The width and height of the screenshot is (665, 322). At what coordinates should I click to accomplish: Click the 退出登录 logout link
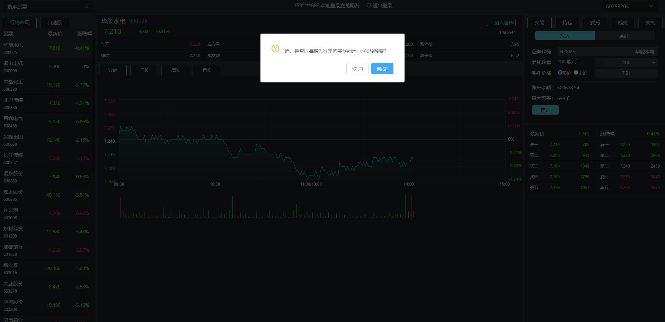[382, 6]
